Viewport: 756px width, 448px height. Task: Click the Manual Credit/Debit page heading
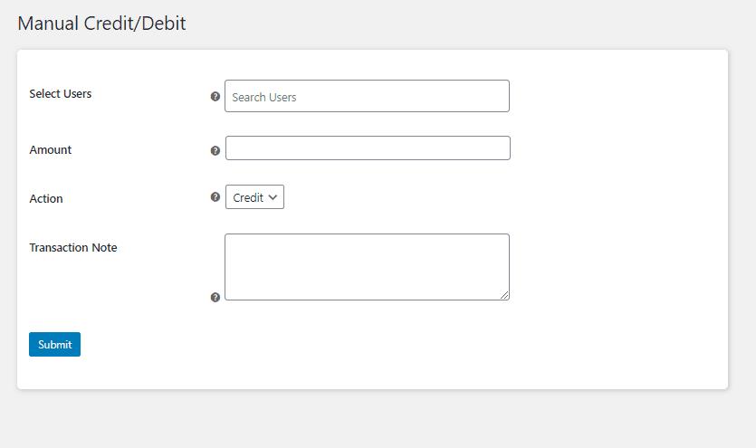point(101,24)
